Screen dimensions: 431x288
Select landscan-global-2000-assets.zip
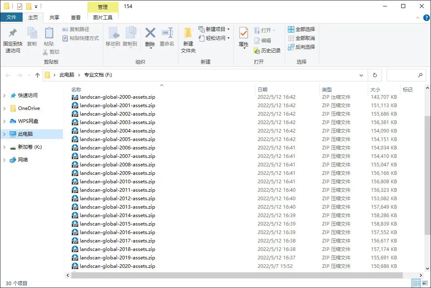coord(117,97)
